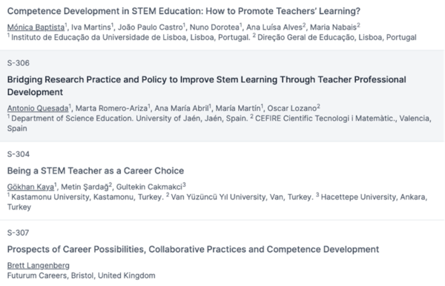Open Being a STEM Teacher title
445x286 pixels.
96,171
